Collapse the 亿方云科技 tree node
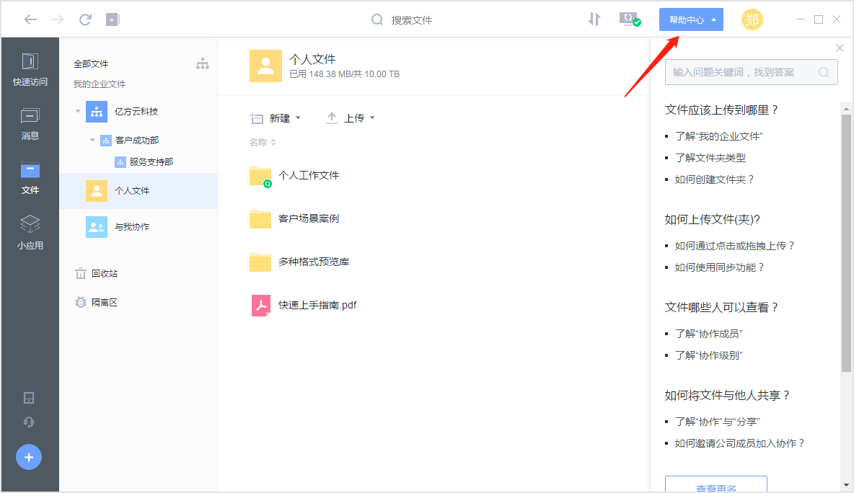The image size is (854, 493). coord(77,111)
